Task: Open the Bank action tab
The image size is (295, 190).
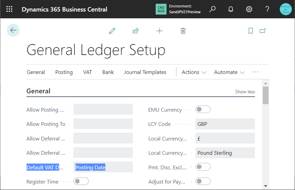Action: pyautogui.click(x=108, y=72)
